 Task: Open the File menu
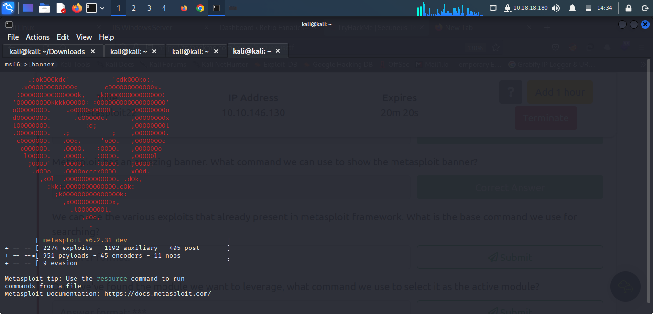coord(13,37)
